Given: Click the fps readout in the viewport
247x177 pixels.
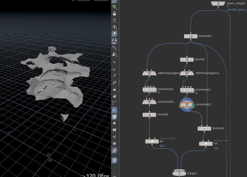Looking at the screenshot, I should (96, 175).
